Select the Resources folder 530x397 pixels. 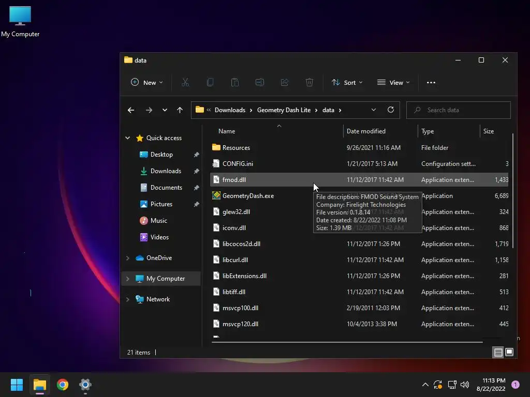tap(359, 147)
